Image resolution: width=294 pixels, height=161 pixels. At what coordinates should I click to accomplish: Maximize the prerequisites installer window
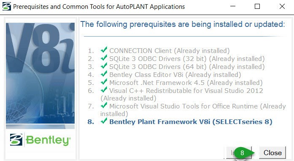pyautogui.click(x=257, y=6)
